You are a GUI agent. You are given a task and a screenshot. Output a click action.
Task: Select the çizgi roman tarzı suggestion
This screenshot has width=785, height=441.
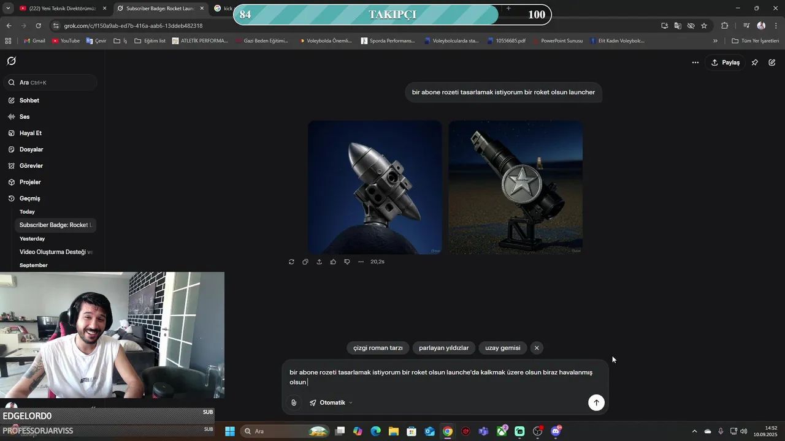[378, 348]
